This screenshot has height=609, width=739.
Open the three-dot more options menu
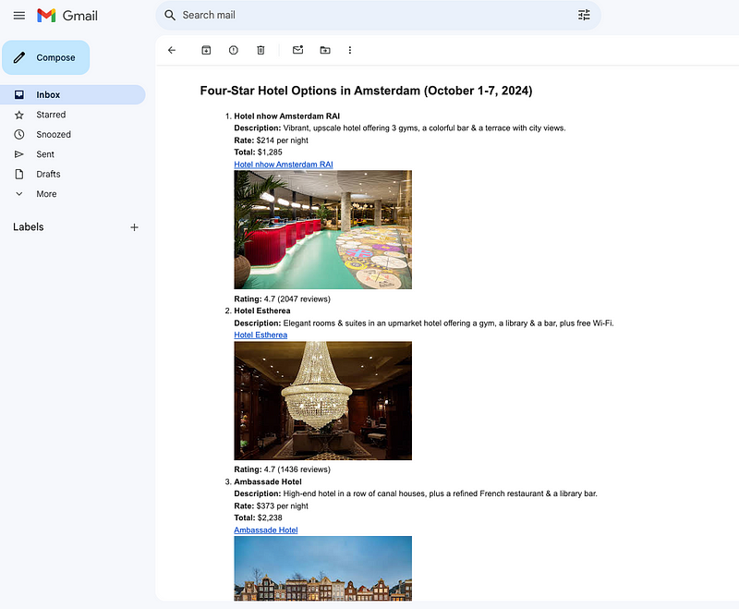click(350, 50)
